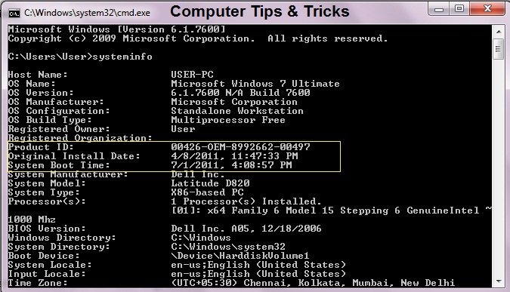Click the 'Product ID:' label
The image size is (510, 292).
41,147
